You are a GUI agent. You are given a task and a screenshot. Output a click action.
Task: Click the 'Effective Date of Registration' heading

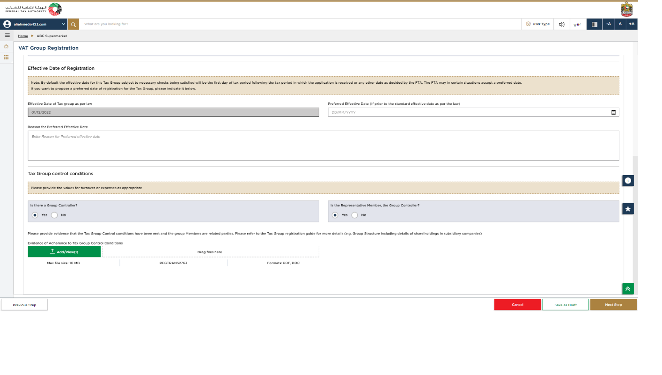click(61, 68)
